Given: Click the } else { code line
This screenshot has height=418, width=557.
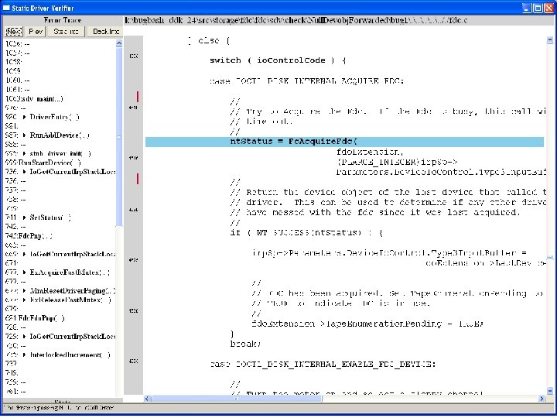Looking at the screenshot, I should 209,41.
